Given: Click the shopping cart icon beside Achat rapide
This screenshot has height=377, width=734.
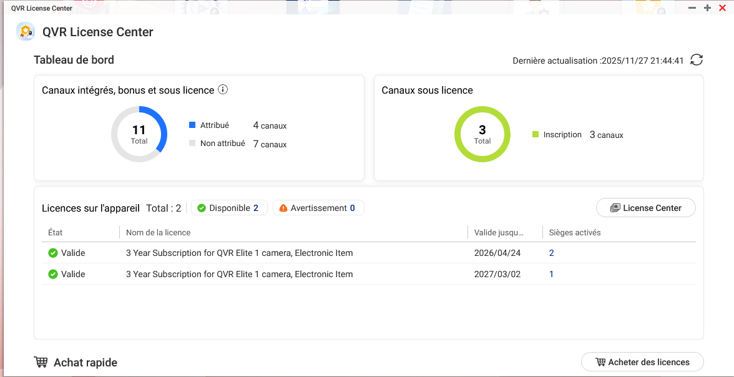Looking at the screenshot, I should click(41, 362).
